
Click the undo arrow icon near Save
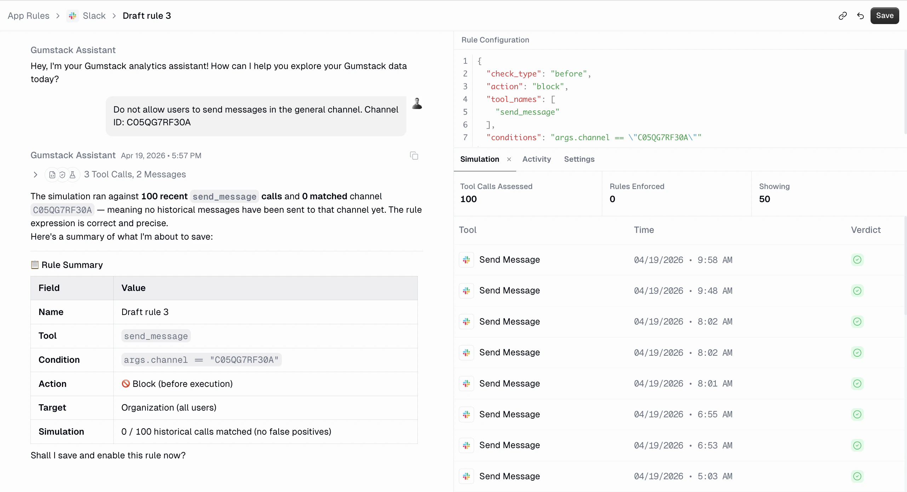click(x=860, y=16)
